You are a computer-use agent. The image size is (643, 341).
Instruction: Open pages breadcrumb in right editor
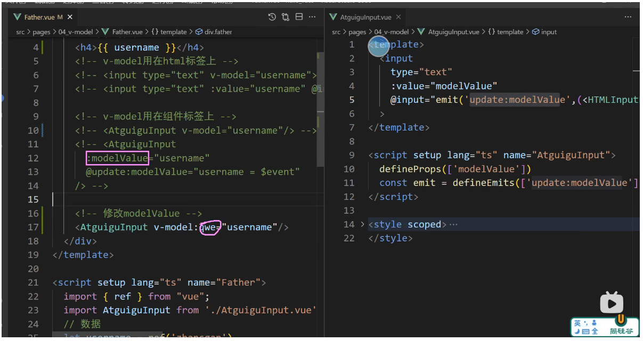[357, 32]
